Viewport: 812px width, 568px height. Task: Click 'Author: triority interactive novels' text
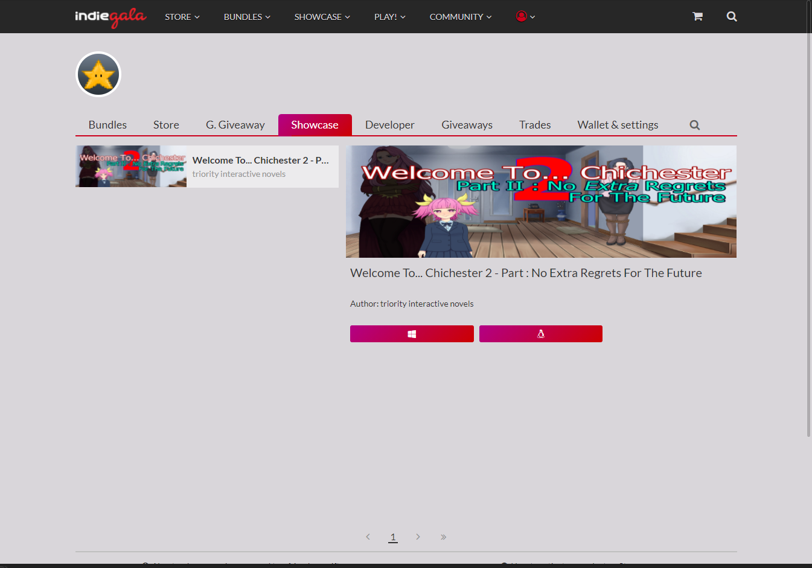(412, 304)
